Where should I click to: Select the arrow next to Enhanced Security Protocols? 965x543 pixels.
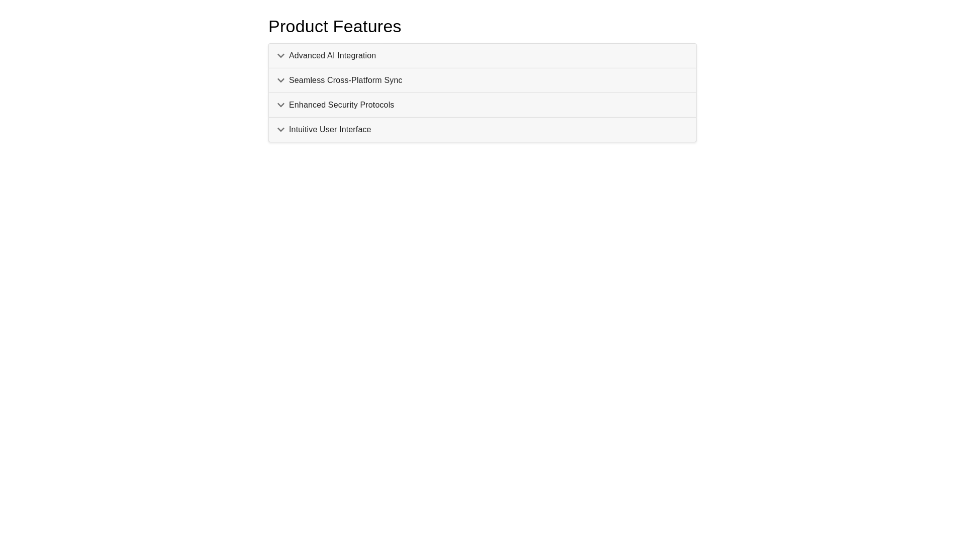pyautogui.click(x=281, y=105)
